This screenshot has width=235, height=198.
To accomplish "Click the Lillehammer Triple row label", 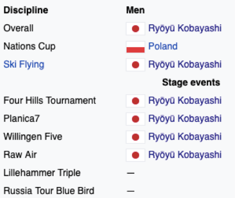I will (42, 173).
